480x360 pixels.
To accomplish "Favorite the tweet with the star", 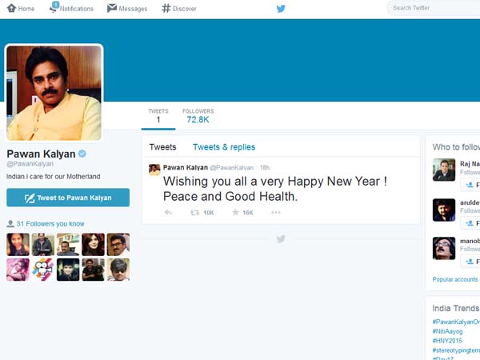I will pos(235,212).
